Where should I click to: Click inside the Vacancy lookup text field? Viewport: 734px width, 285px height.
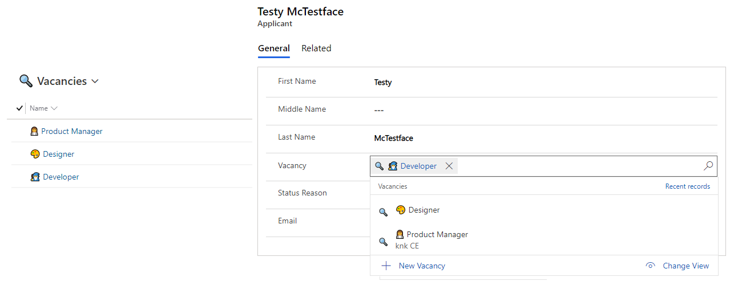(579, 166)
